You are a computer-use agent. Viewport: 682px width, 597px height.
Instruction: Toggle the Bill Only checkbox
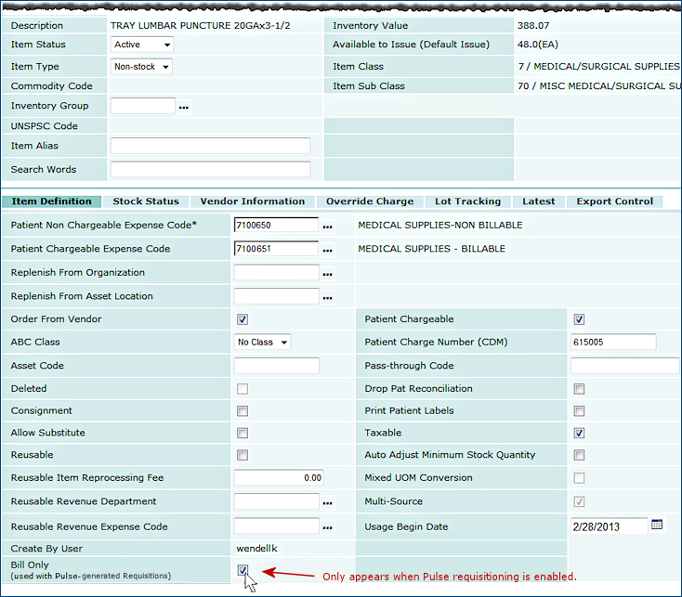pyautogui.click(x=243, y=570)
